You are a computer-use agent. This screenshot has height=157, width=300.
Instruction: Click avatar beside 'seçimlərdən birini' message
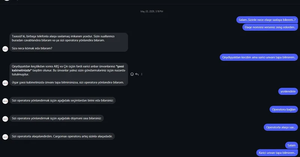pos(5,101)
